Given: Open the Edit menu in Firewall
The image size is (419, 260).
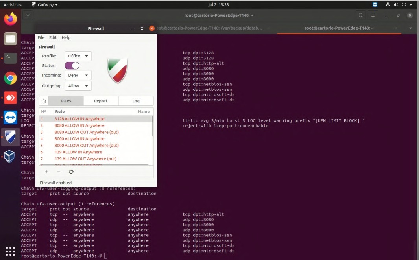Looking at the screenshot, I should [53, 37].
